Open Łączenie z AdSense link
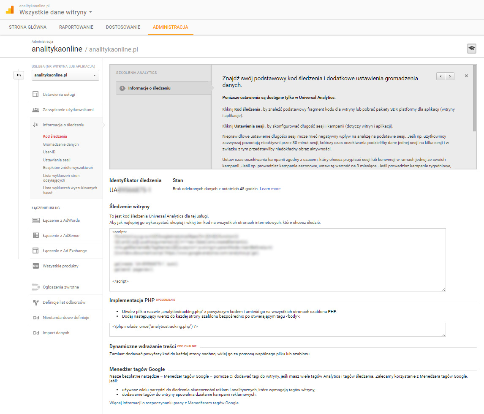 61,236
